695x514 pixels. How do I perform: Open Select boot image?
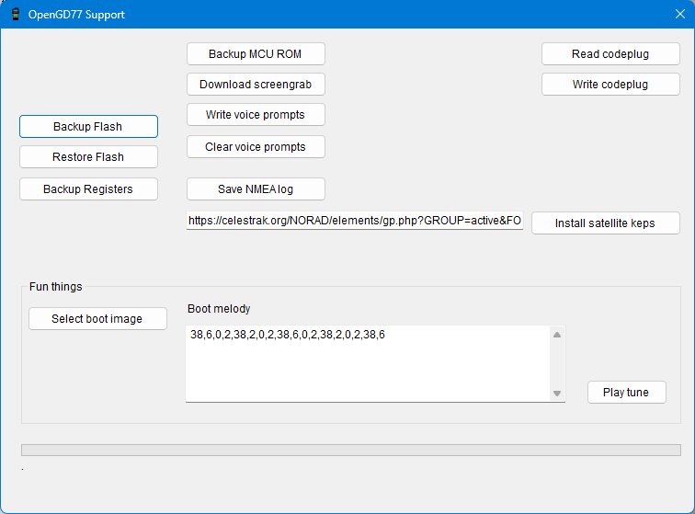pyautogui.click(x=97, y=319)
